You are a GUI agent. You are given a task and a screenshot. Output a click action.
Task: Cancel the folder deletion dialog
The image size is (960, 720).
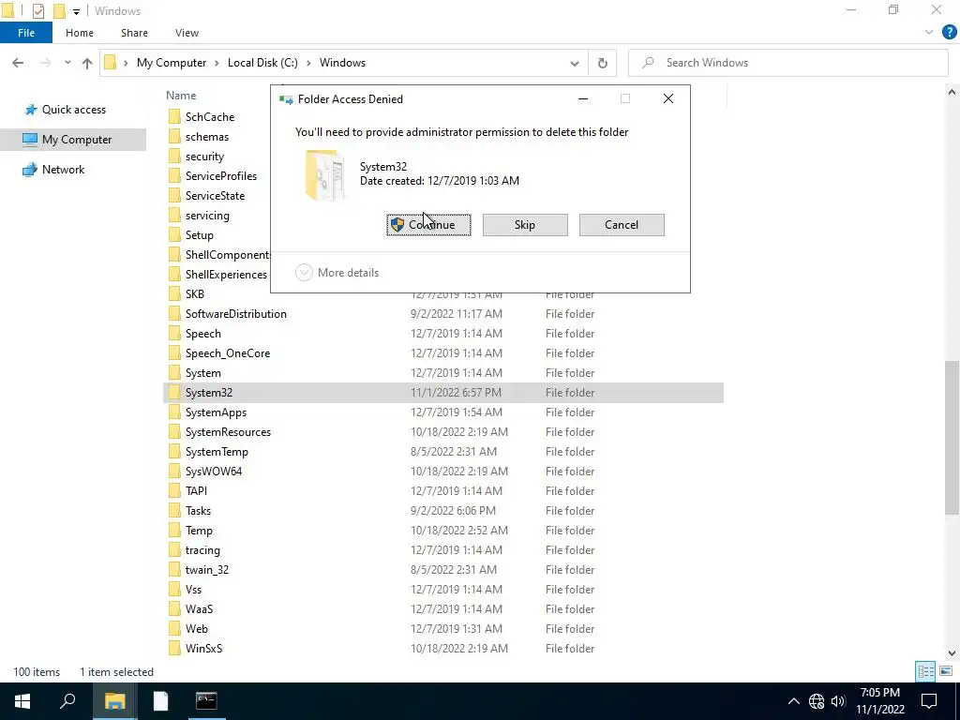tap(622, 225)
